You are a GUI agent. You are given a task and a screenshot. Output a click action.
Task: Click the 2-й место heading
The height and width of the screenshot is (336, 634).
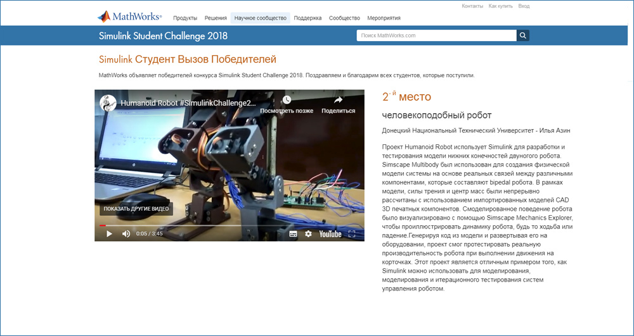406,96
